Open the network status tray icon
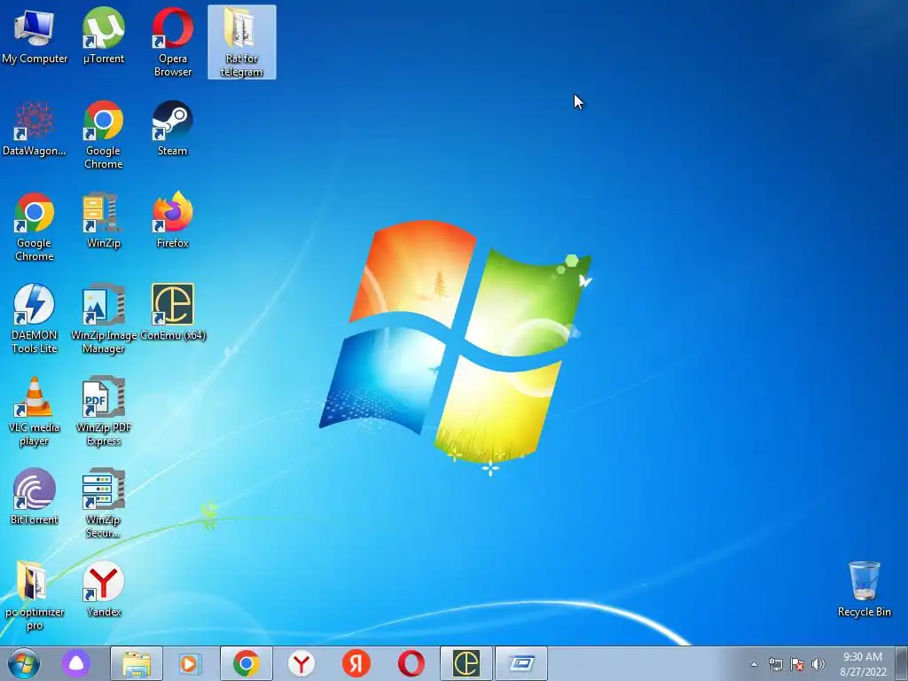The width and height of the screenshot is (908, 681). [x=775, y=664]
